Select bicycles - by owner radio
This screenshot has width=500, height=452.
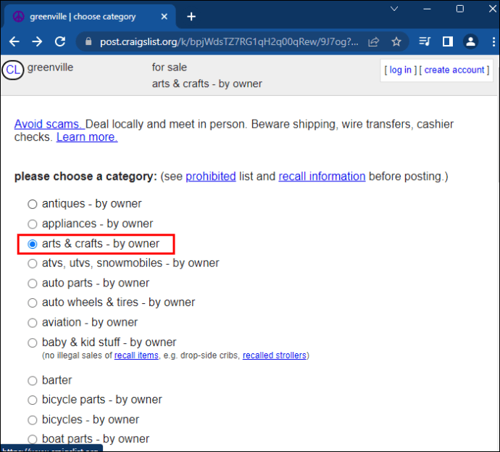point(32,420)
